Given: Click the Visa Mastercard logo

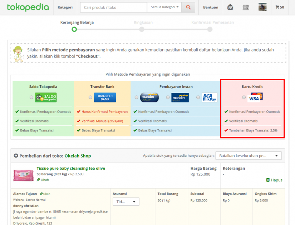Looking at the screenshot, I should [255, 97].
